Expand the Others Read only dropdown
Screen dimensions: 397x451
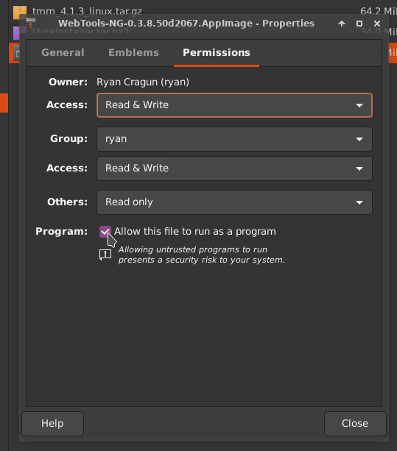tap(234, 202)
